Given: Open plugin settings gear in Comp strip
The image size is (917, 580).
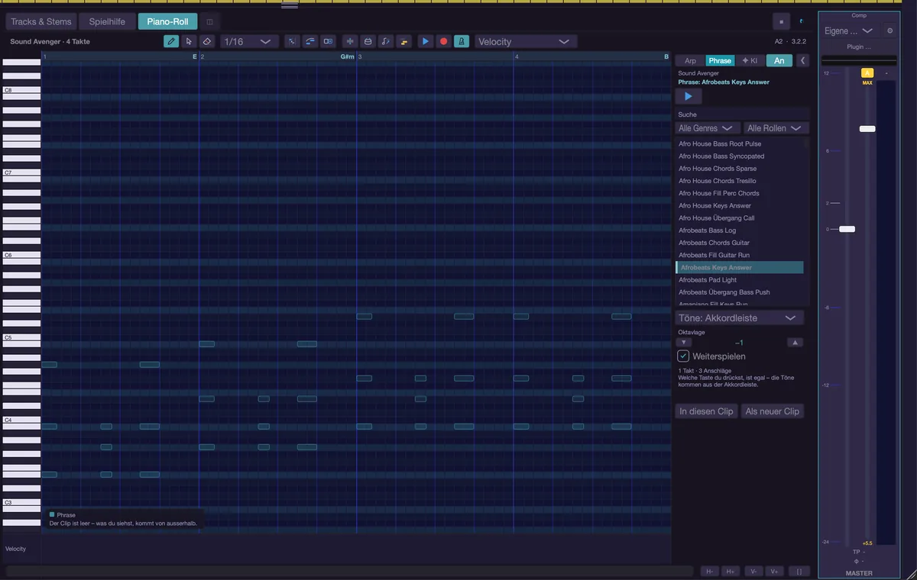Looking at the screenshot, I should pyautogui.click(x=889, y=31).
